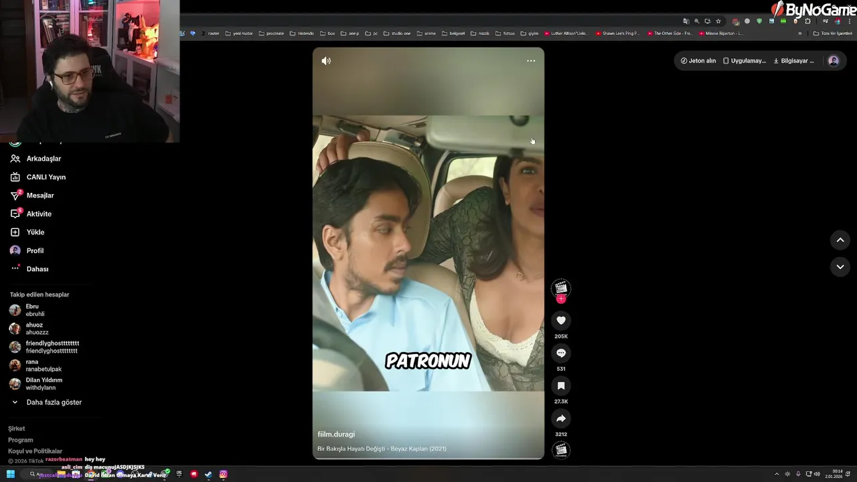Open friendlyghostttttttt account
Viewport: 857px width, 482px height.
click(44, 347)
